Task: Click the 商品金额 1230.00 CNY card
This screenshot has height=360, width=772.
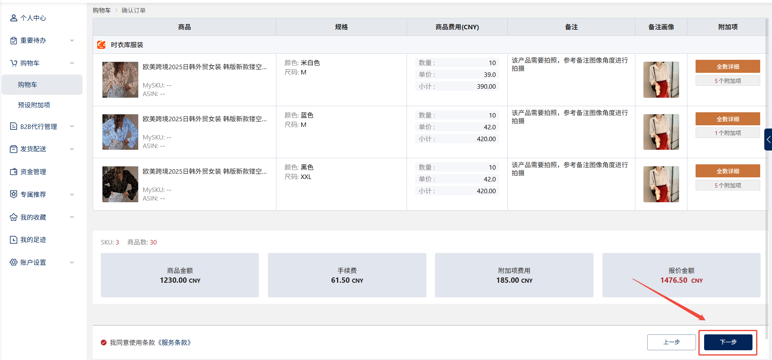Action: 180,275
